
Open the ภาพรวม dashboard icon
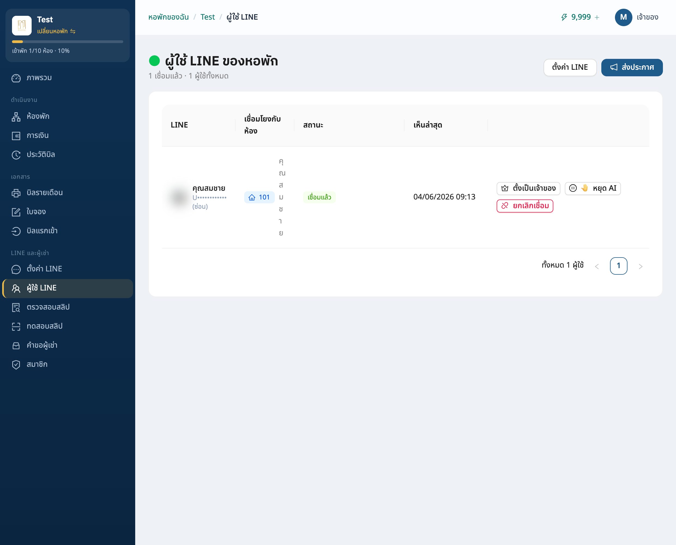pyautogui.click(x=16, y=78)
